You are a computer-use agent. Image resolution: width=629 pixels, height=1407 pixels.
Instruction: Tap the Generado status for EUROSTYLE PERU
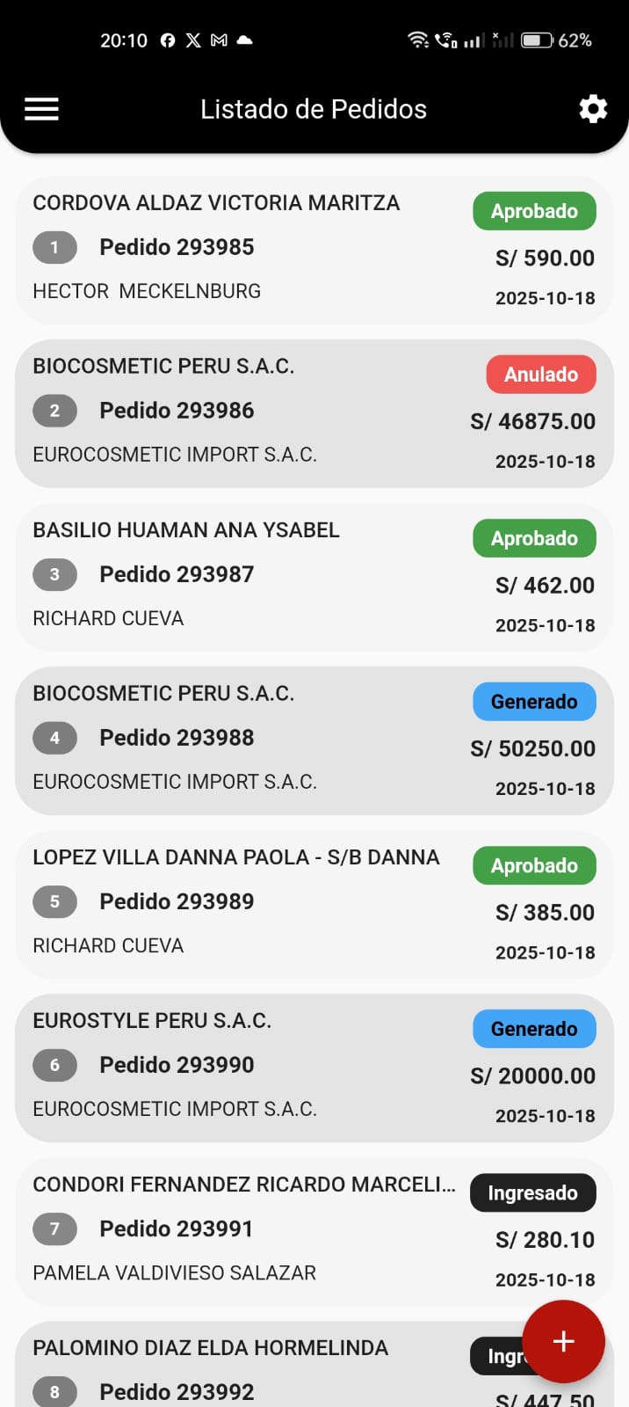tap(533, 1029)
